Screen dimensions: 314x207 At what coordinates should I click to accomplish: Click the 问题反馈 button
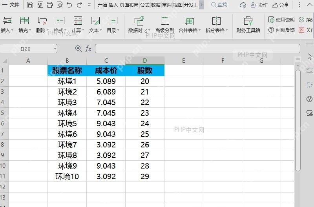[281, 30]
